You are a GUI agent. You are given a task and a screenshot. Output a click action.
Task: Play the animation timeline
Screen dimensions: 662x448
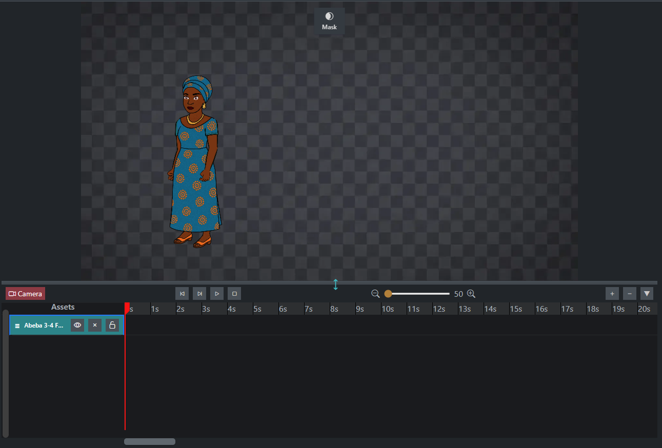click(x=217, y=294)
